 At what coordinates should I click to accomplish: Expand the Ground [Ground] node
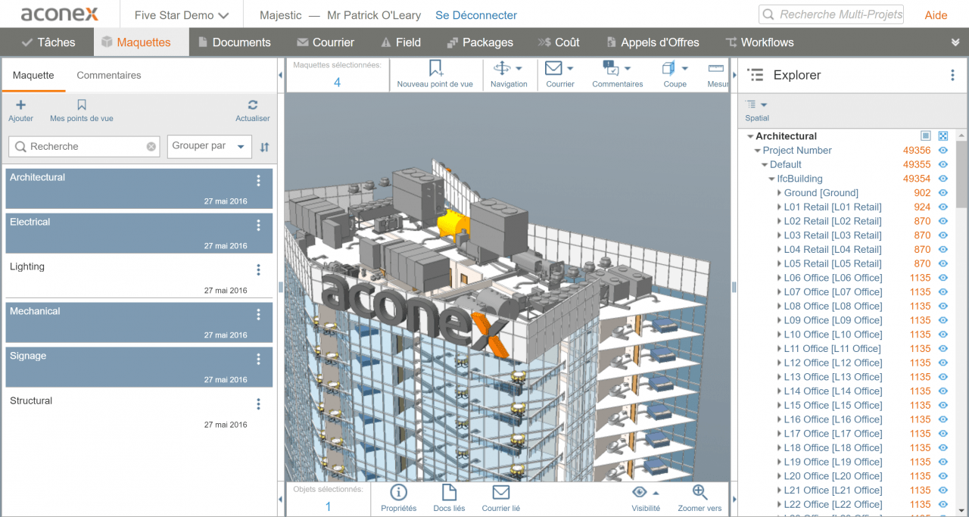point(779,193)
